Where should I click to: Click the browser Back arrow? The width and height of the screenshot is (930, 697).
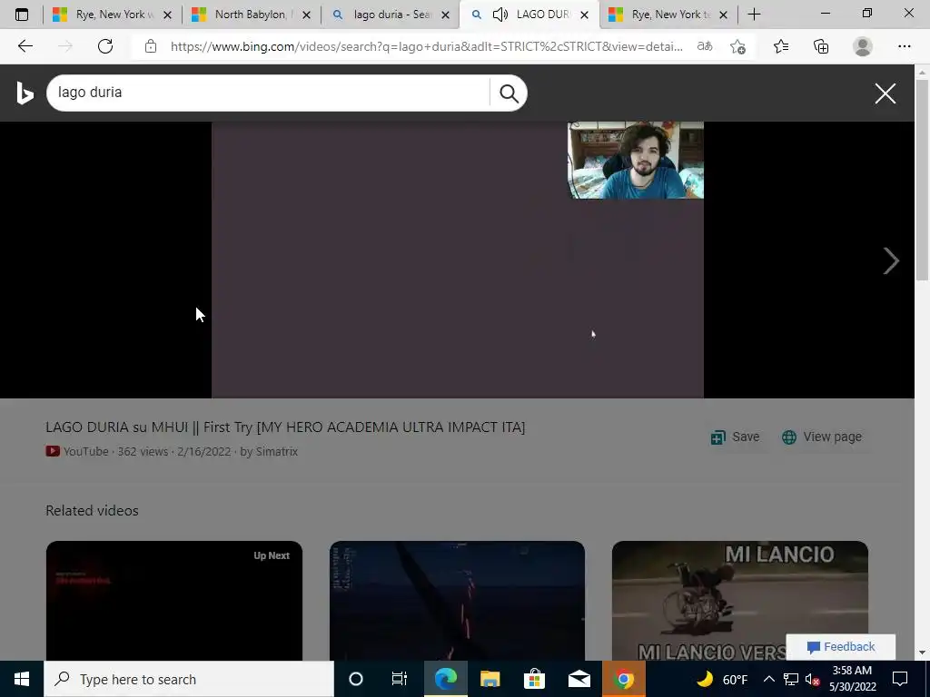click(x=25, y=46)
